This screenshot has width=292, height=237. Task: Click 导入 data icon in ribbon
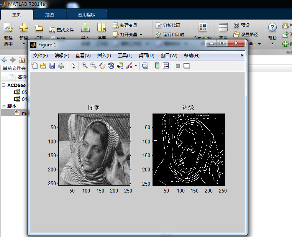pos(85,27)
